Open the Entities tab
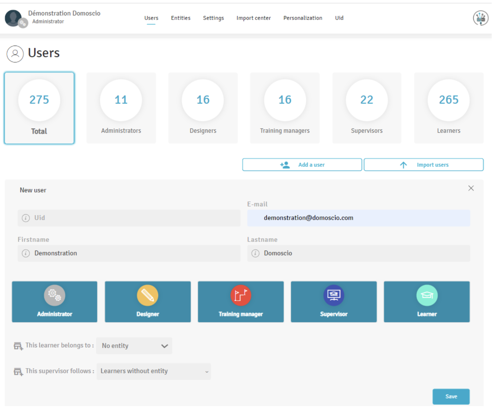This screenshot has height=408, width=493. (181, 18)
